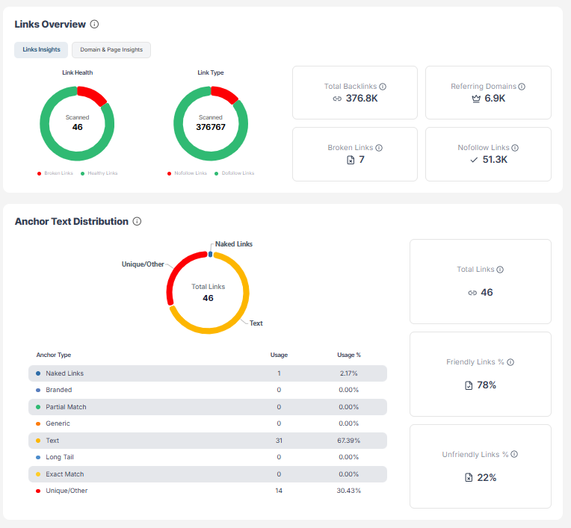Viewport: 571px width, 528px height.
Task: Click the chain link icon beside 376.8K
Action: [x=337, y=99]
